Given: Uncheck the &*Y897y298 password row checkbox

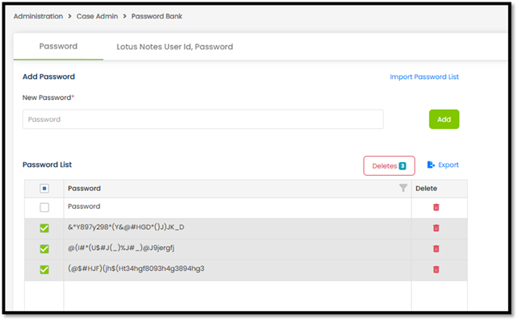Looking at the screenshot, I should click(44, 228).
